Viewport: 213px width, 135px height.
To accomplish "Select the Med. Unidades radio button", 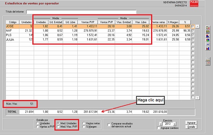I will [x=58, y=123].
